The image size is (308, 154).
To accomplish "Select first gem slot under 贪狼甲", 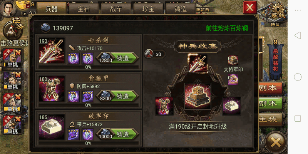I will coord(74,96).
